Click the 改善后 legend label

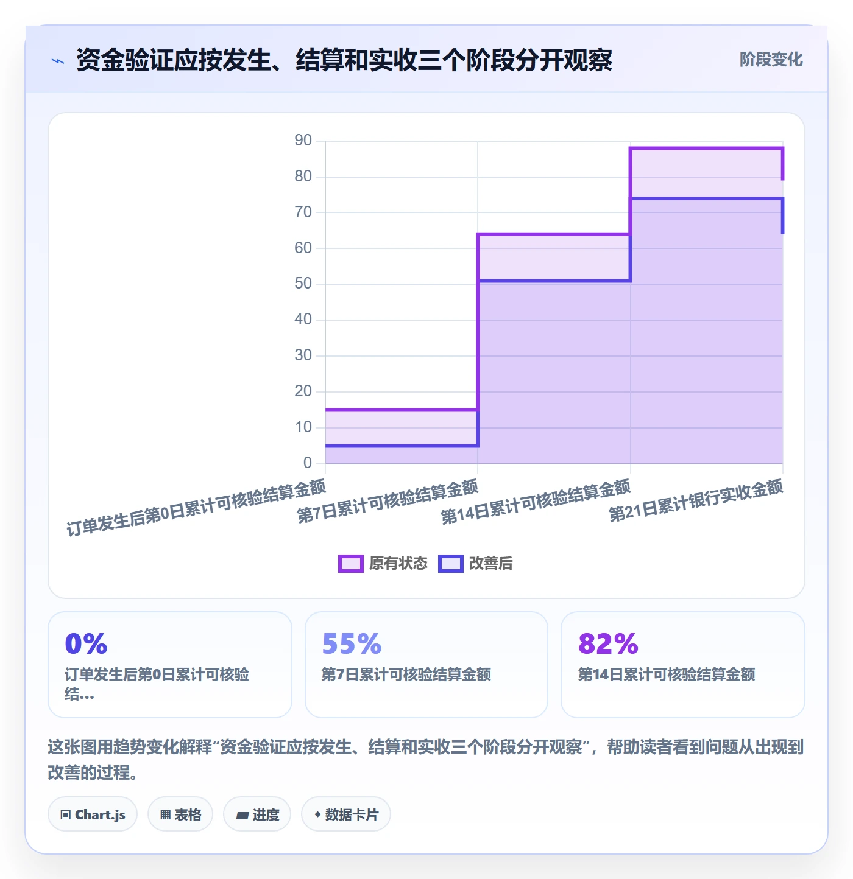coord(491,564)
